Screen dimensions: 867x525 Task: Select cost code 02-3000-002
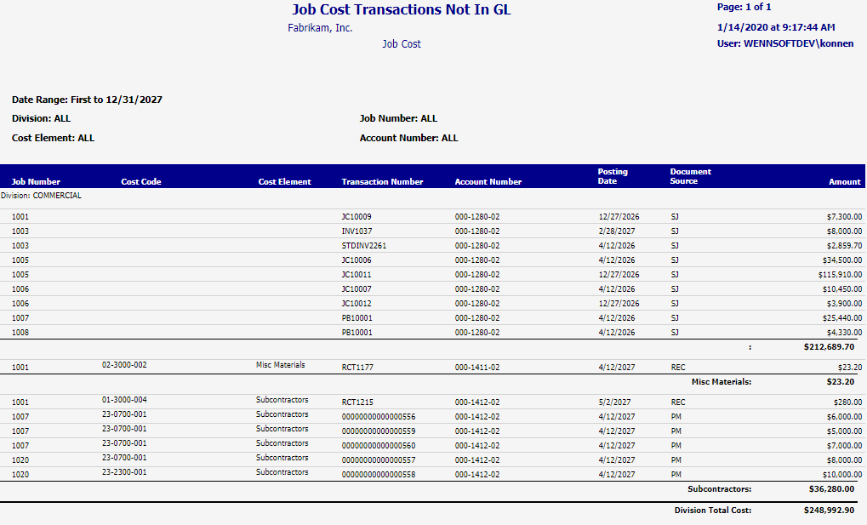click(124, 365)
